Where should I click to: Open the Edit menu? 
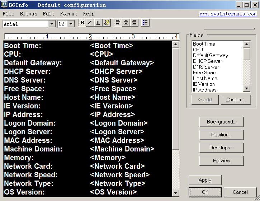[x=48, y=14]
